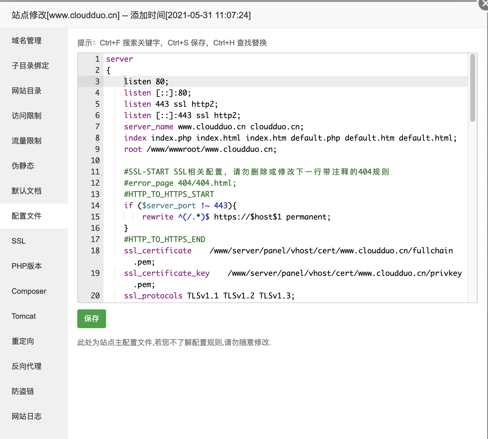488x439 pixels.
Task: Select the 配置文件 tab
Action: [34, 216]
